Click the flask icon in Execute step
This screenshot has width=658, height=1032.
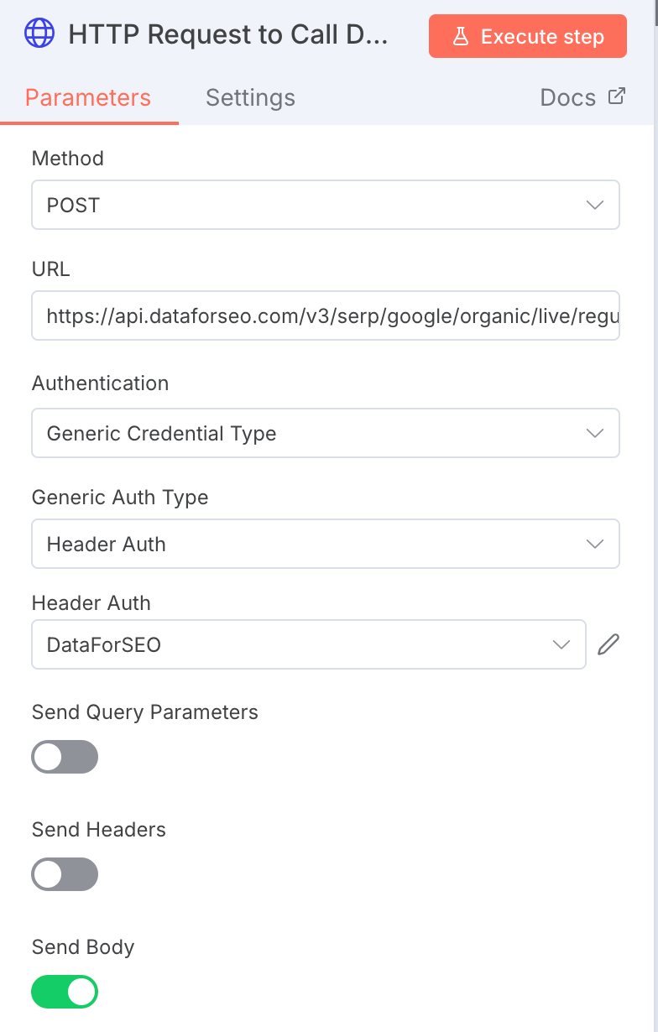tap(460, 37)
